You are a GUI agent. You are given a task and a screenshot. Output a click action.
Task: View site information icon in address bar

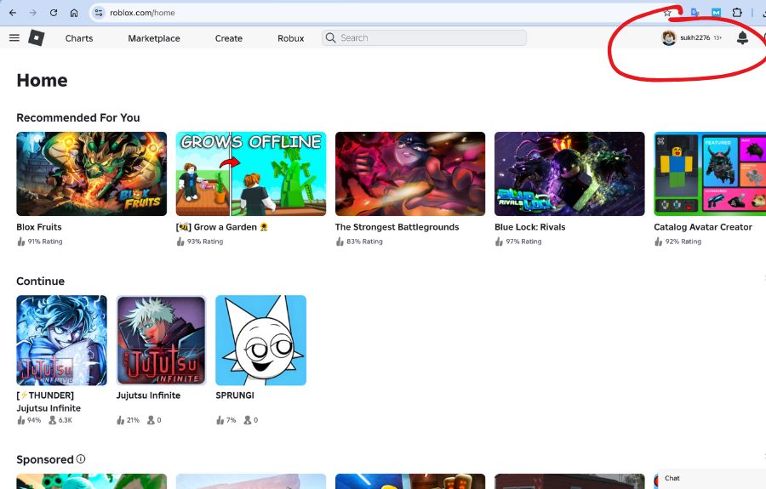[99, 13]
